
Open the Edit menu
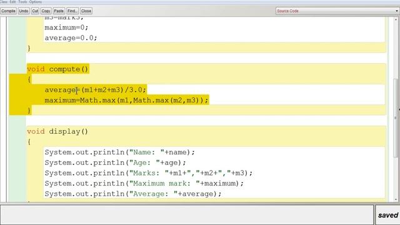tap(12, 2)
